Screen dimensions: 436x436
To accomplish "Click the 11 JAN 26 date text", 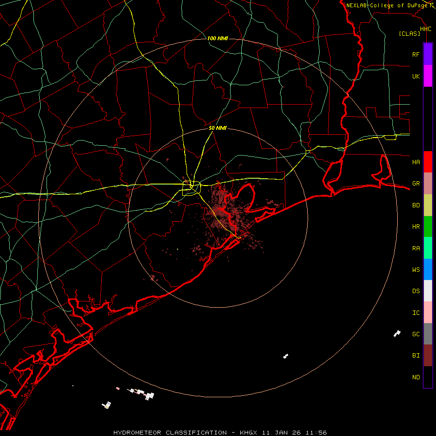I will point(282,433).
